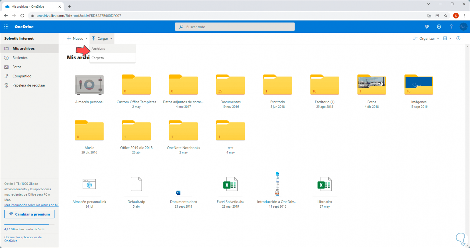Open the Escritorio (1) folder
This screenshot has height=248, width=470.
(324, 85)
